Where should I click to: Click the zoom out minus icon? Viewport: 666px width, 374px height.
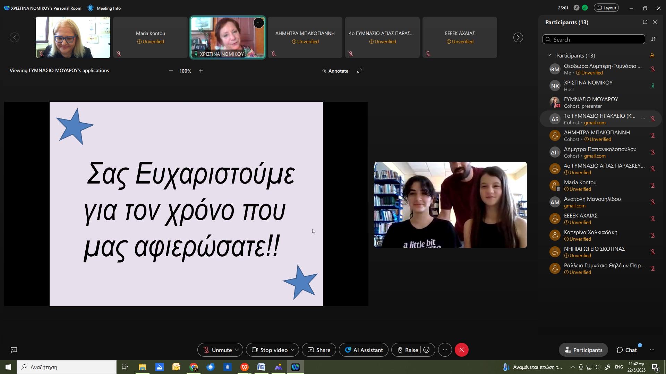pyautogui.click(x=171, y=71)
